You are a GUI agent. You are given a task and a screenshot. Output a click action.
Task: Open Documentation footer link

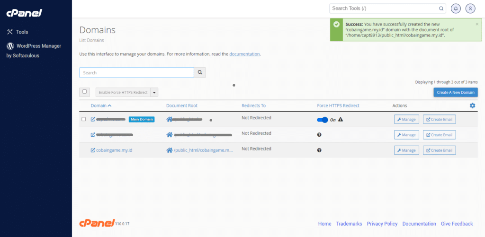click(x=419, y=224)
